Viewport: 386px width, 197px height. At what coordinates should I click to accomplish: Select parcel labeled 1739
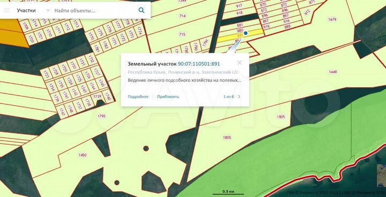coord(97,97)
